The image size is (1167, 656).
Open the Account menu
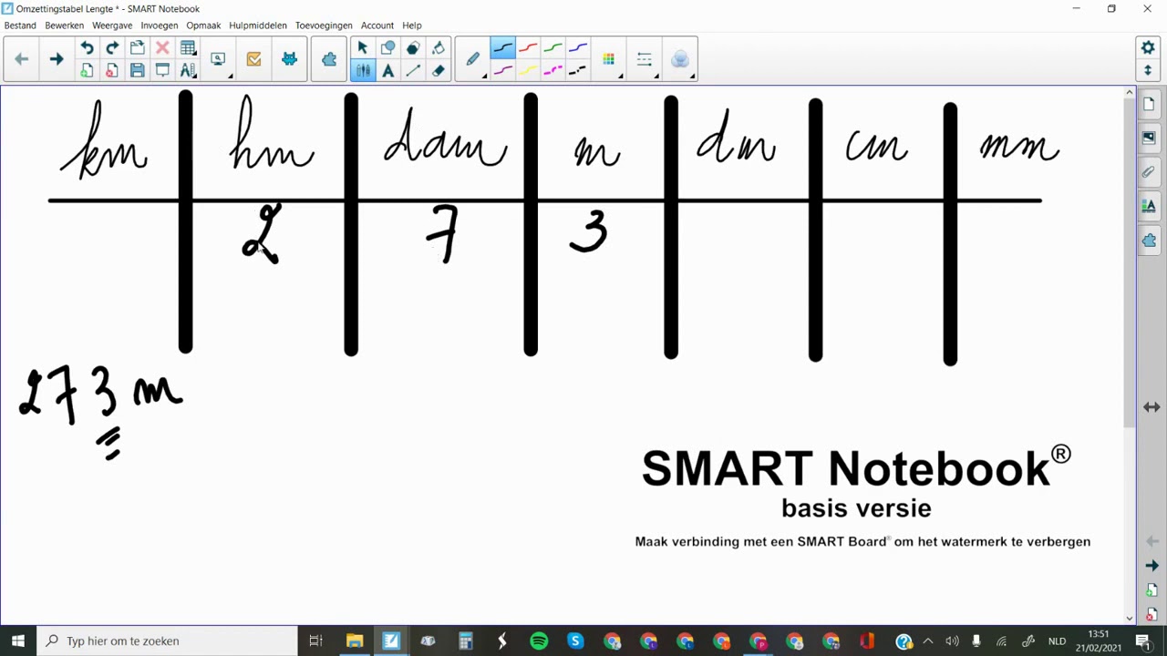coord(377,26)
